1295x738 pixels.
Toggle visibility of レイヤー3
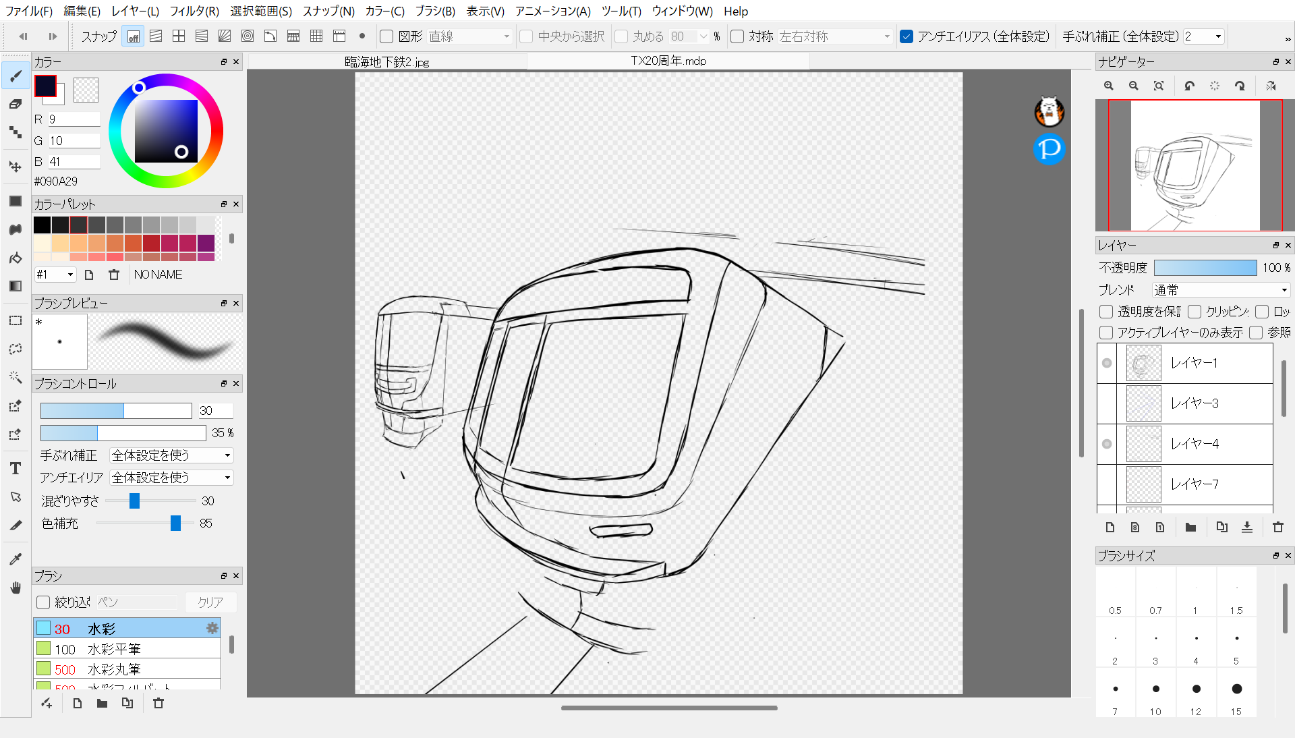coord(1107,403)
